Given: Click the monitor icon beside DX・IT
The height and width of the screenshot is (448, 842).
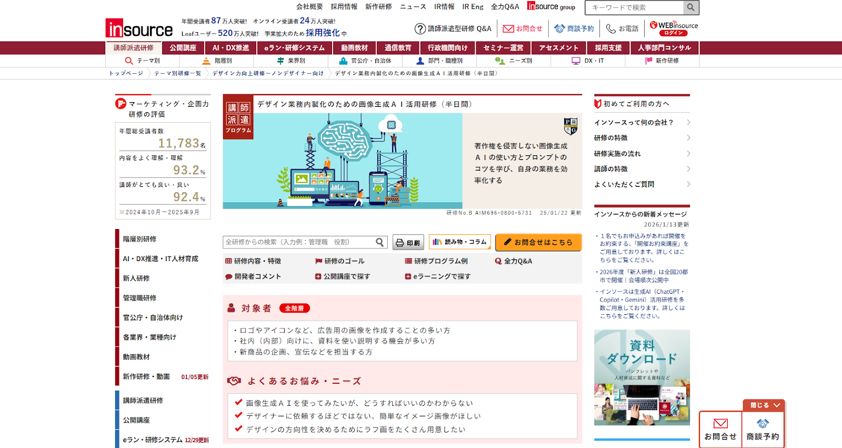Looking at the screenshot, I should pos(576,61).
